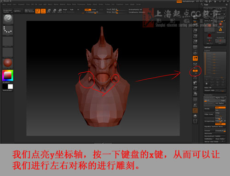Click the Rotate icon on right shelf
The width and height of the screenshot is (230, 176).
[195, 94]
